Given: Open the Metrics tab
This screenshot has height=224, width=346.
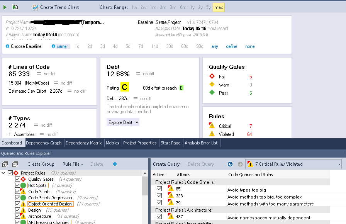Looking at the screenshot, I should pyautogui.click(x=112, y=143).
